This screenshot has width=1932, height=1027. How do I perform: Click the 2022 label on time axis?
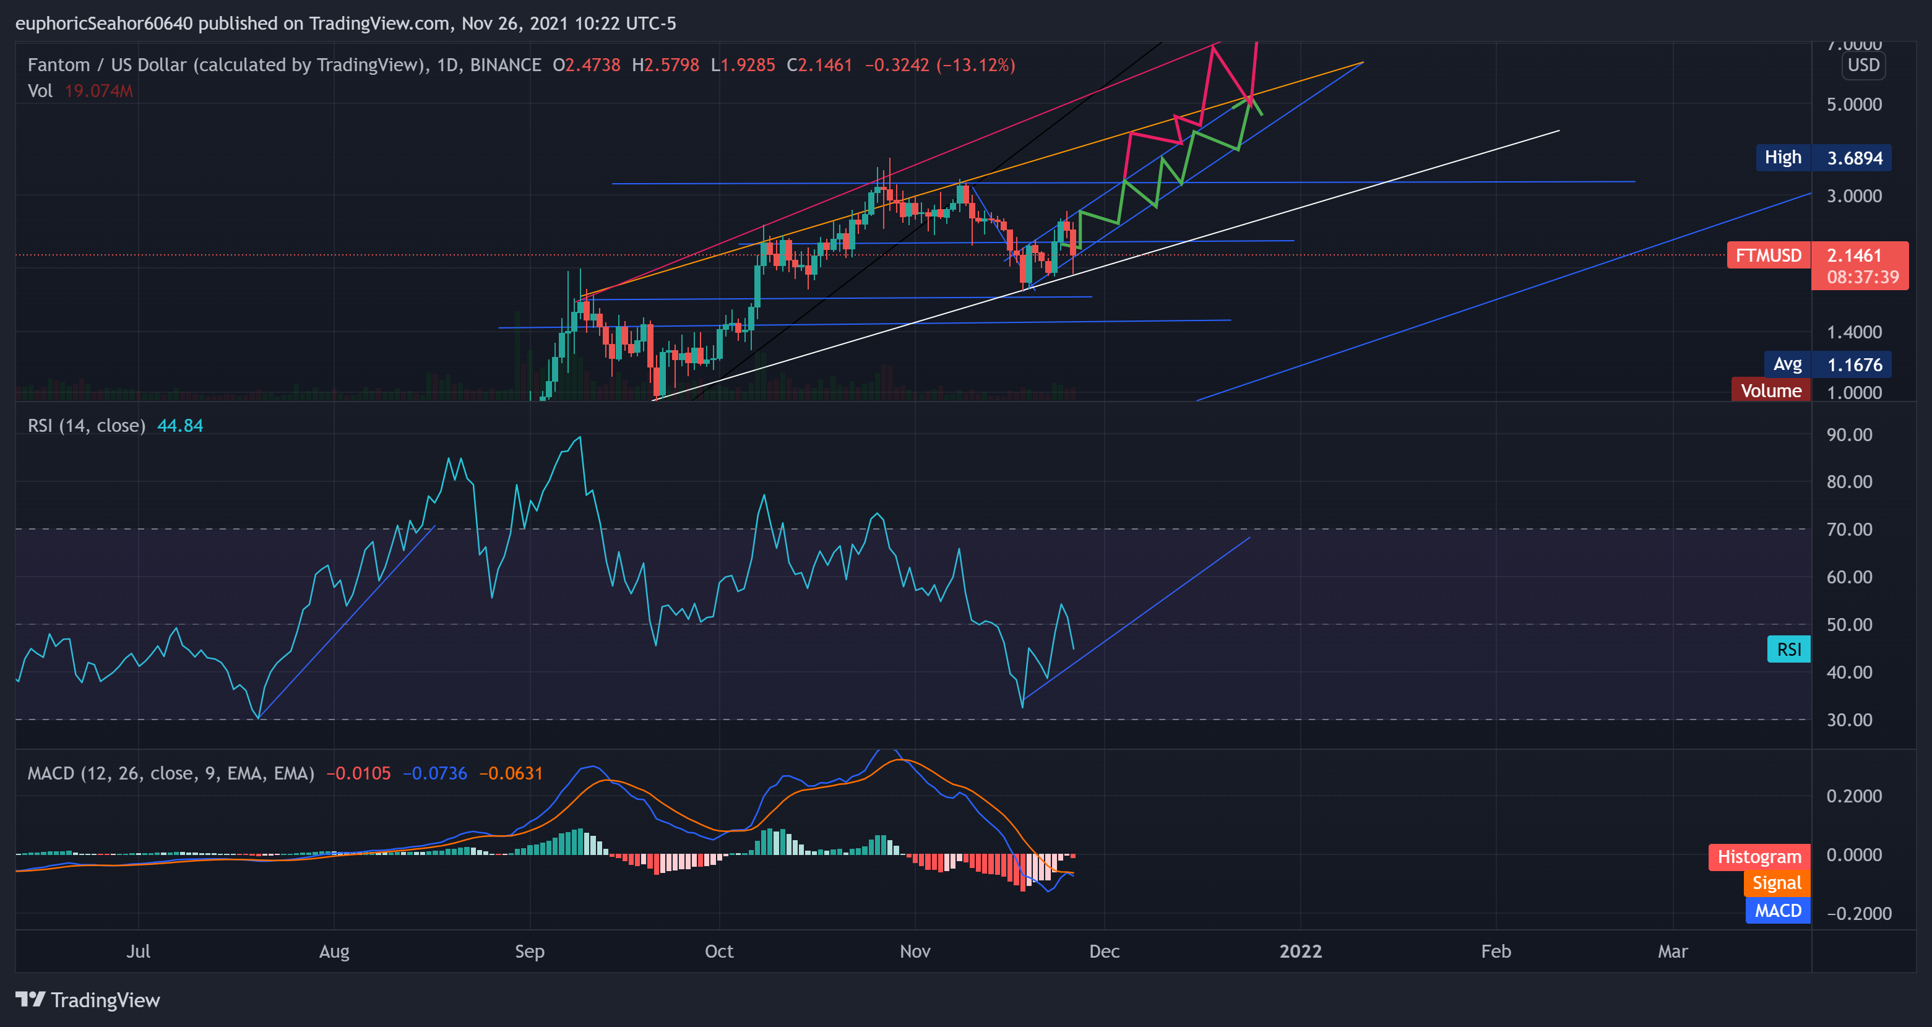click(x=1301, y=952)
